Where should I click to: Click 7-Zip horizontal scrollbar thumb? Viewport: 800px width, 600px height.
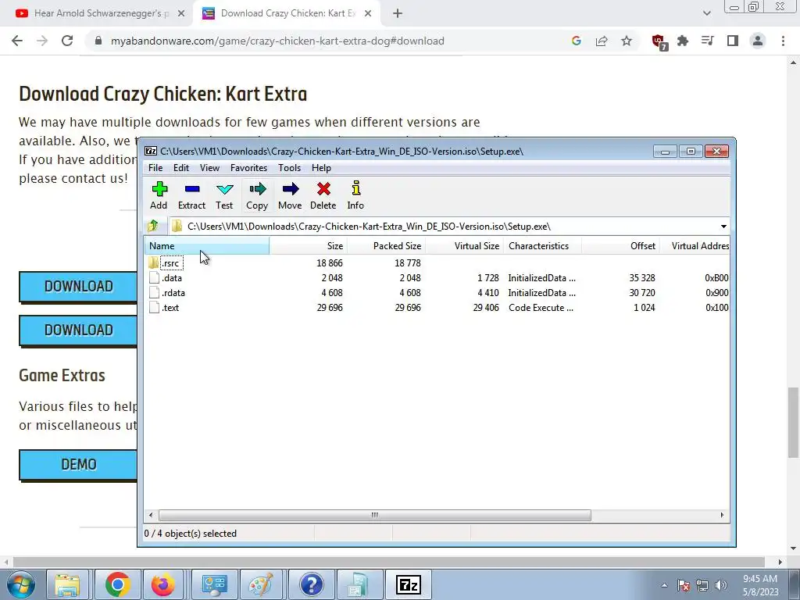point(374,516)
